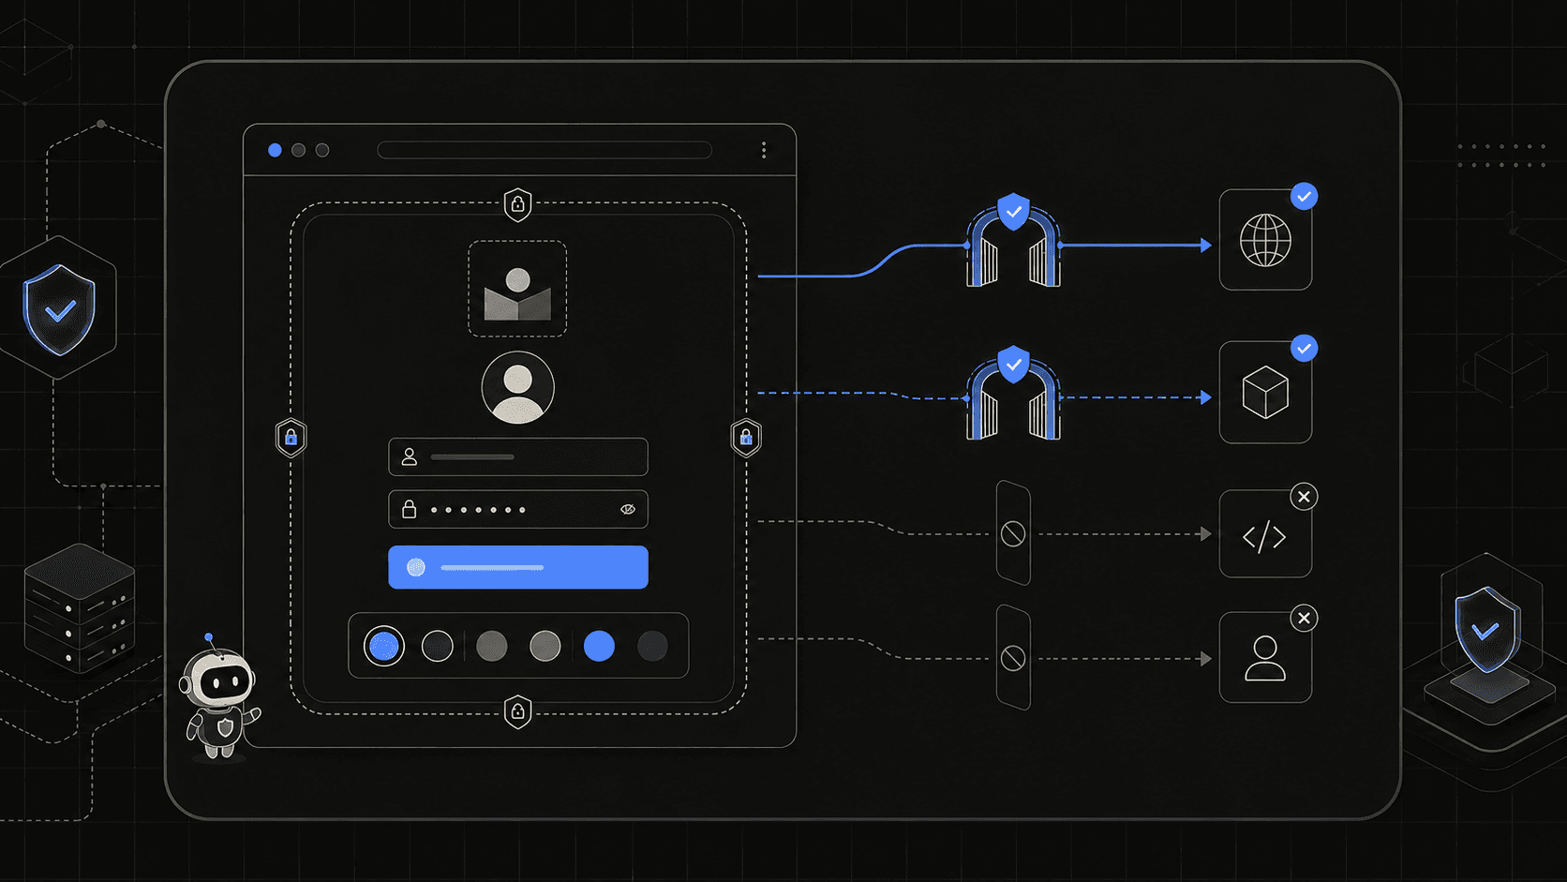Open the code brackets tile

coord(1265,534)
